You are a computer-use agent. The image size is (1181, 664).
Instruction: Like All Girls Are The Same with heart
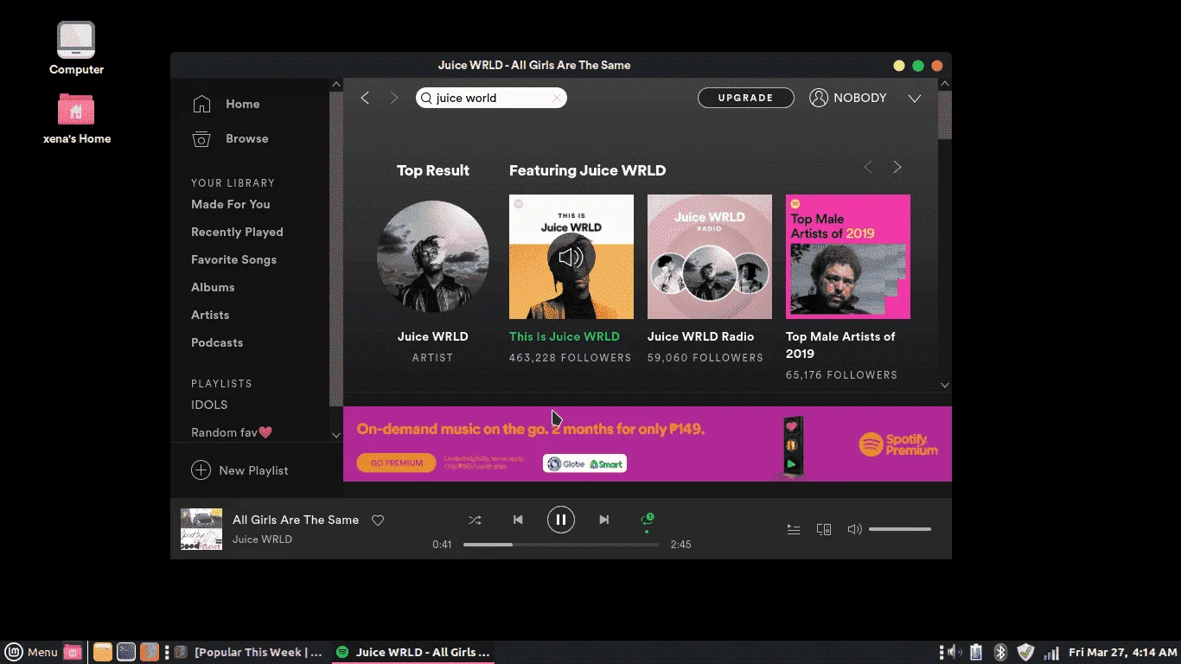pos(378,520)
